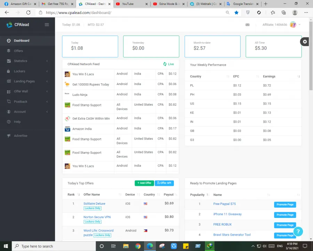Click the hamburger menu icon beside CPAlead logo
The image size is (313, 251).
point(47,25)
